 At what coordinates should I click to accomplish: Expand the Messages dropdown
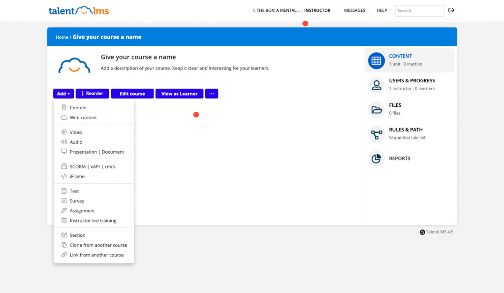click(357, 10)
